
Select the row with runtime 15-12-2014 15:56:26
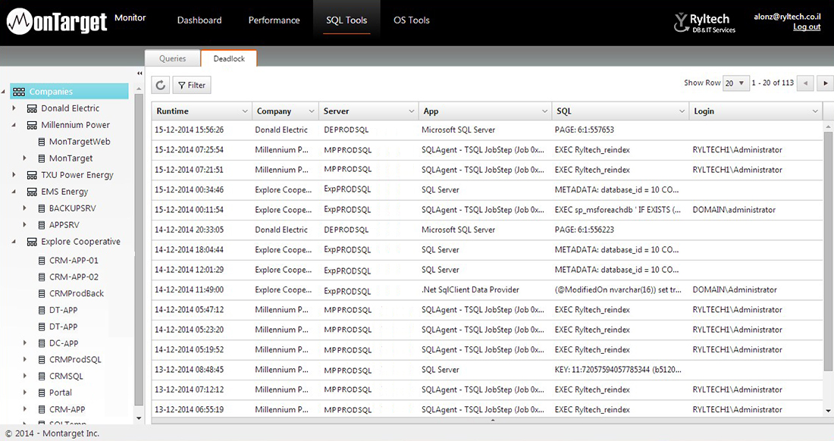click(x=487, y=130)
